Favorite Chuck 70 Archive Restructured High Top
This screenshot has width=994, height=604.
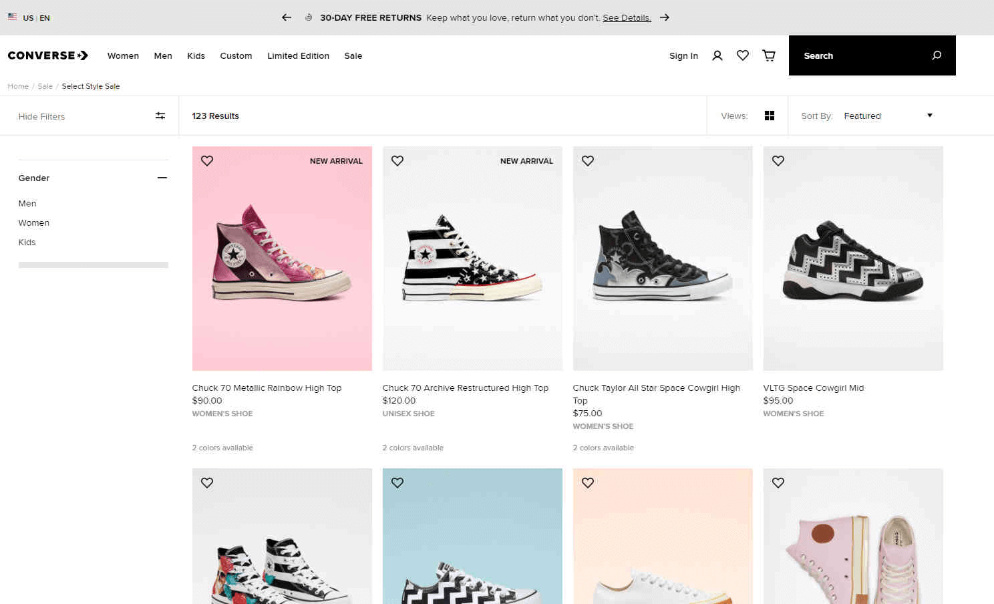tap(397, 161)
